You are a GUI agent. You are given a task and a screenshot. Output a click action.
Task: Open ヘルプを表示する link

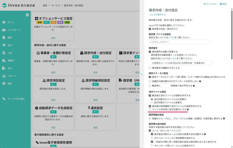tap(157, 15)
